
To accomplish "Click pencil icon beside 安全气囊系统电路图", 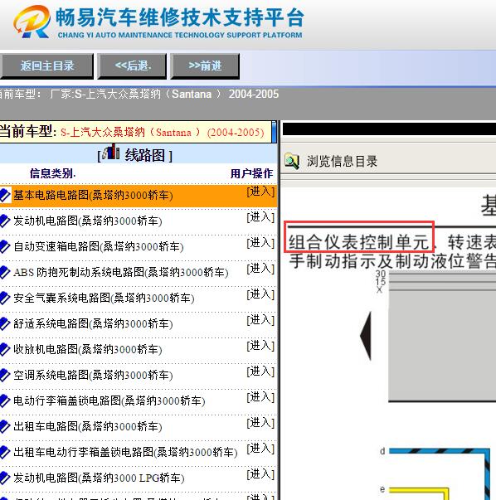I will (5, 298).
